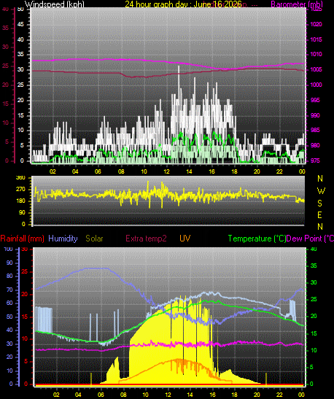
Task: Click barometer axis value "975"
Action: point(315,160)
